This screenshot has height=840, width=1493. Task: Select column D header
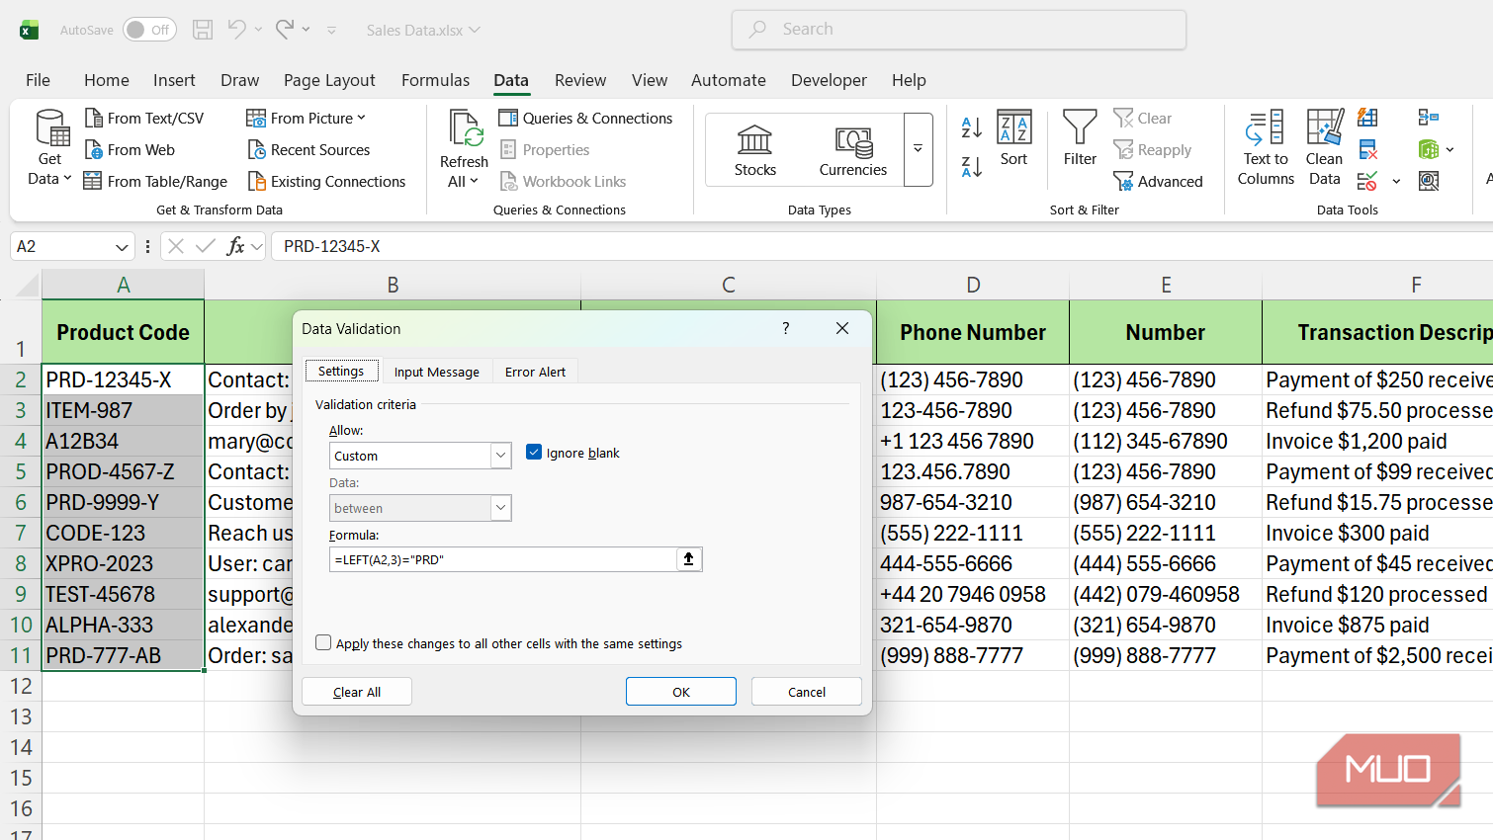click(973, 285)
